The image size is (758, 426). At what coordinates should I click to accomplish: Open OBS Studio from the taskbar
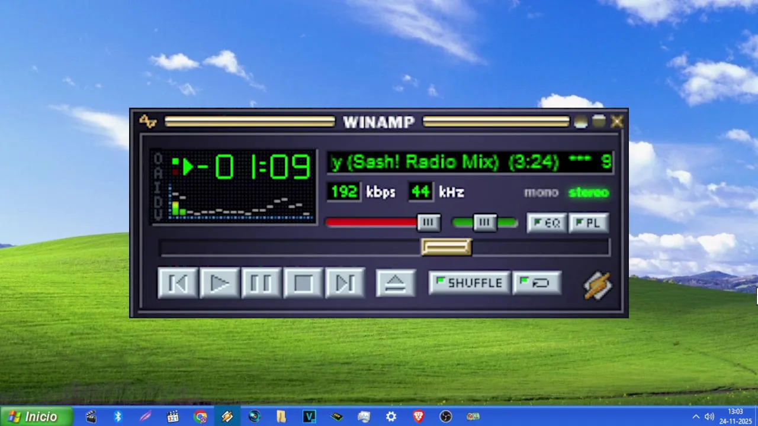(445, 417)
